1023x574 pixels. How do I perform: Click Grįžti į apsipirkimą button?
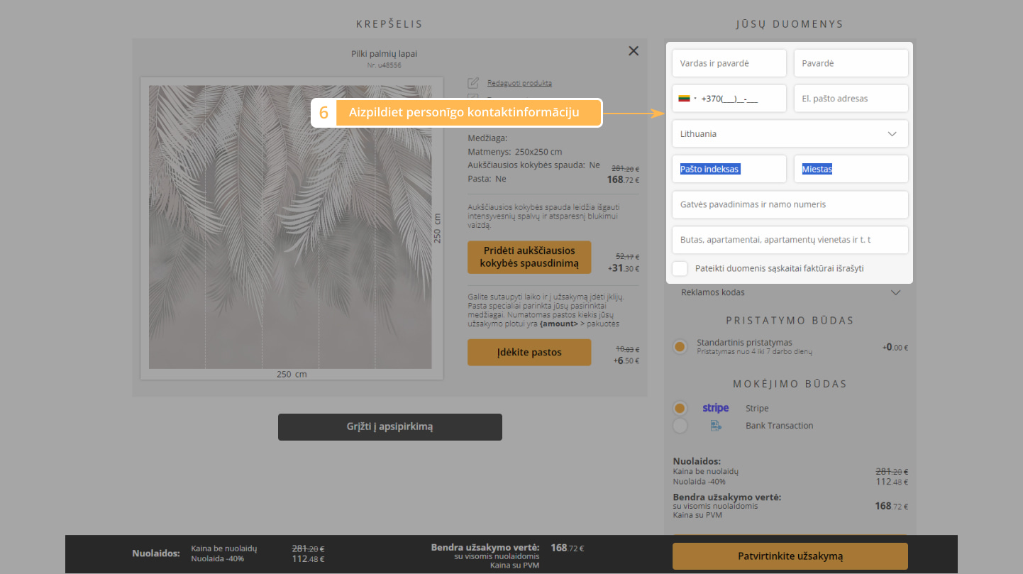point(389,427)
